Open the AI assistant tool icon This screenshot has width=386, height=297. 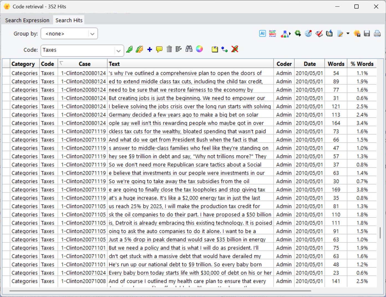(x=262, y=34)
